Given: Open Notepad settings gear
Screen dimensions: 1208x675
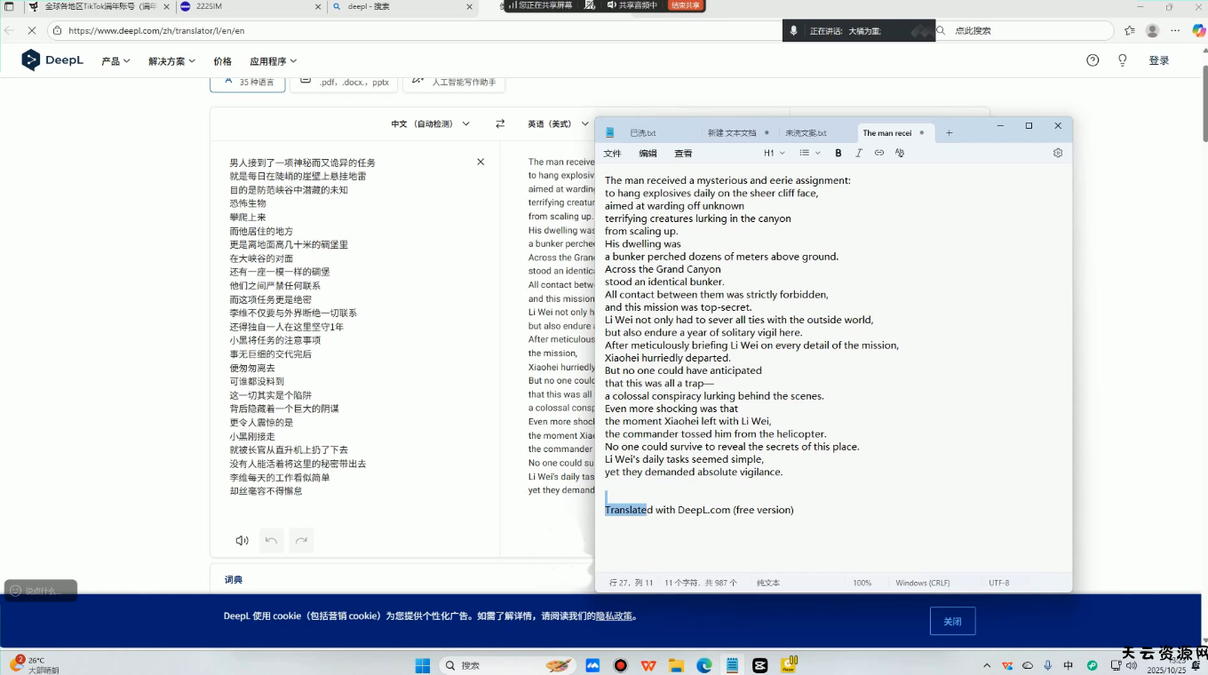Looking at the screenshot, I should tap(1057, 153).
